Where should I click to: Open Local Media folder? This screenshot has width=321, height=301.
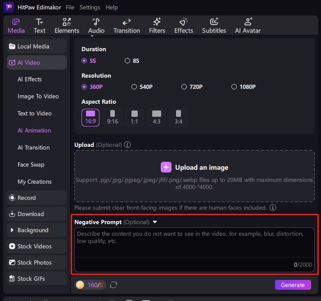coord(36,46)
